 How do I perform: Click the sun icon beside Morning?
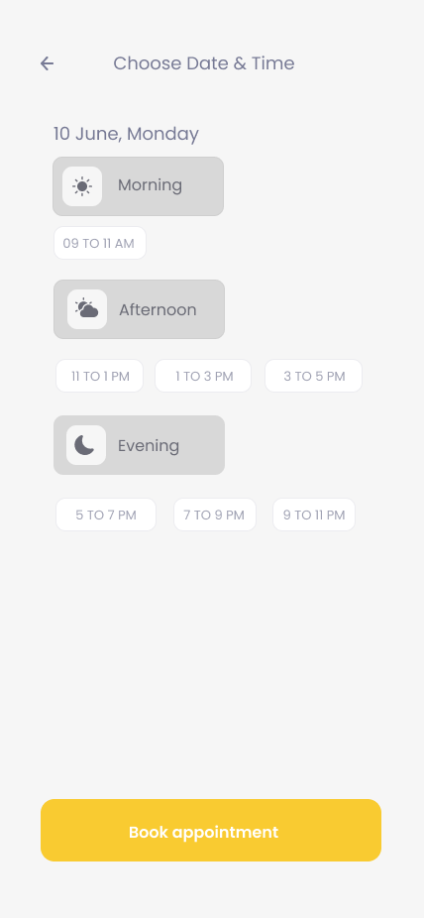[x=82, y=186]
